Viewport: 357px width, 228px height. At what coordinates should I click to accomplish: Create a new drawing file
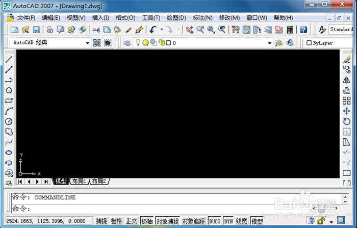[15, 30]
